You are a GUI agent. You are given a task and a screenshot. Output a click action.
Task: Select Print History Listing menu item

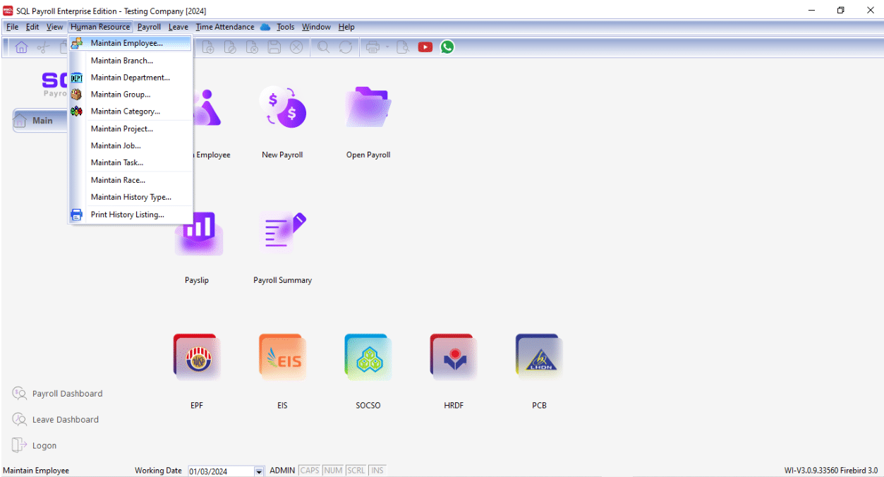pos(128,215)
